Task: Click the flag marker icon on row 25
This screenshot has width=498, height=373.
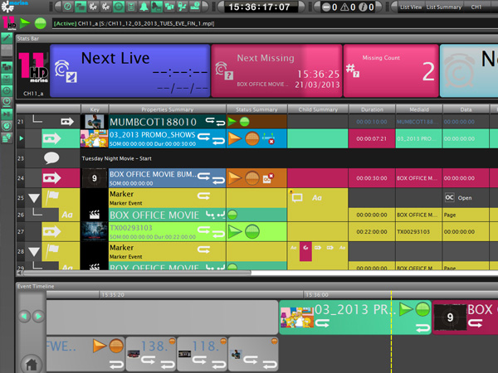Action: click(x=52, y=197)
